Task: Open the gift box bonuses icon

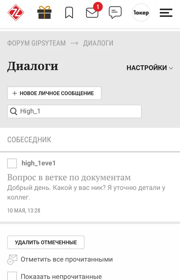Action: [44, 12]
